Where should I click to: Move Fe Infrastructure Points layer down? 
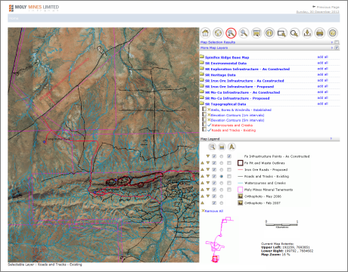(208, 156)
